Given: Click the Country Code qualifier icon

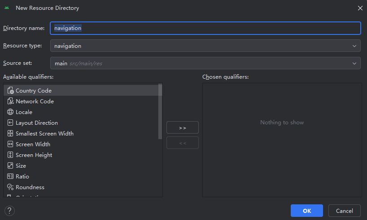Looking at the screenshot, I should point(10,90).
